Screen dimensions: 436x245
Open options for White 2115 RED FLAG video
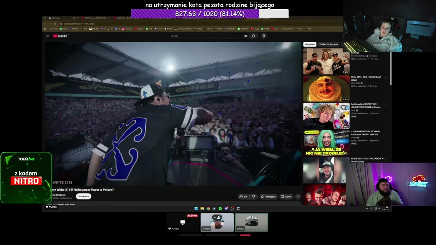pyautogui.click(x=386, y=78)
